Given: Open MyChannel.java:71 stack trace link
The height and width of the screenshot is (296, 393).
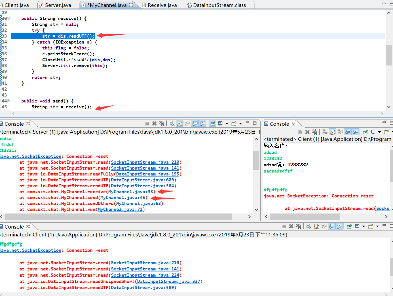Looking at the screenshot, I should (120, 210).
